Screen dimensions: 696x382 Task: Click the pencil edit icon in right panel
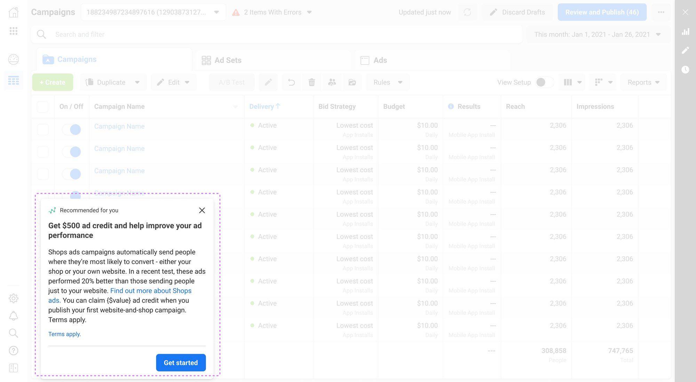coord(685,50)
